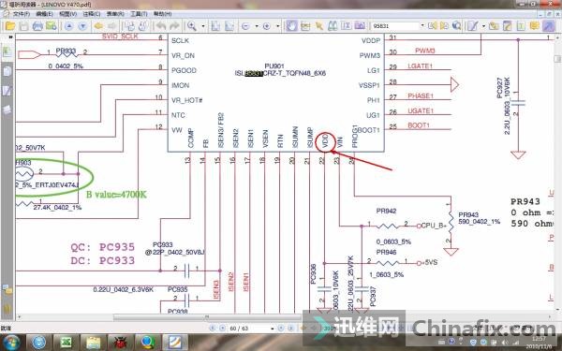Open the pages panel in left sidebar
This screenshot has height=351, width=562.
point(7,72)
